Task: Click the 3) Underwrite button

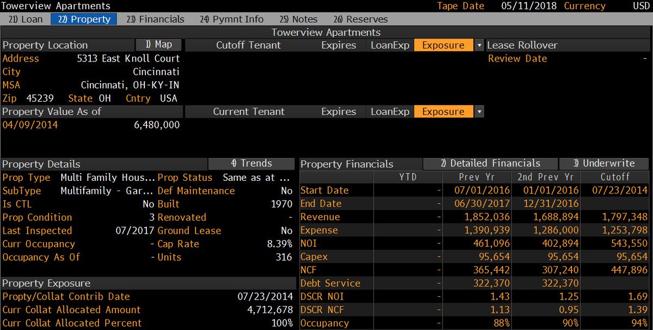Action: tap(605, 163)
